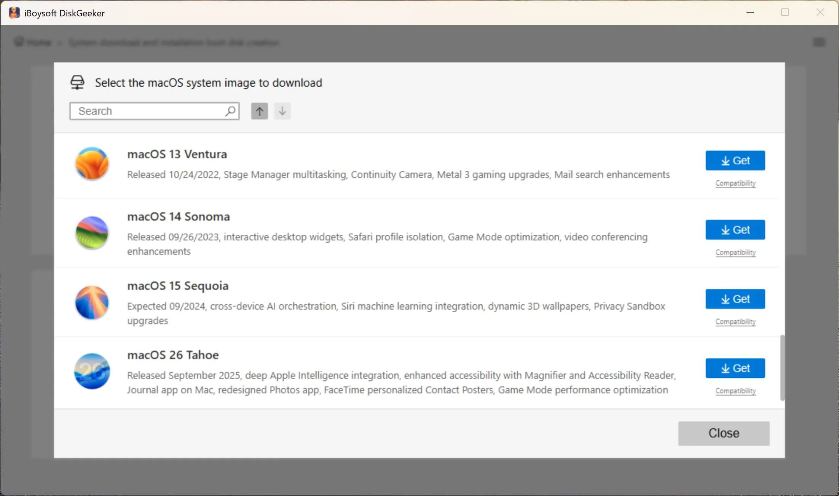The image size is (839, 496).
Task: Select macOS 26 Tahoe title
Action: (x=173, y=355)
